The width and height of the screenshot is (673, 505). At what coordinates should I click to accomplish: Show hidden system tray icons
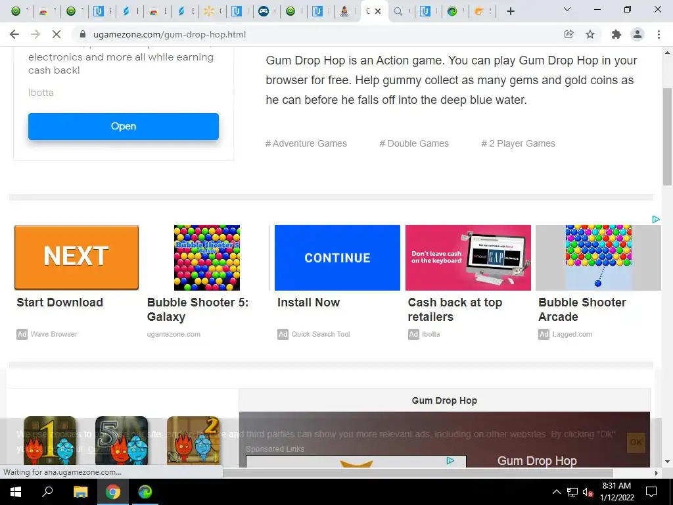pyautogui.click(x=556, y=492)
